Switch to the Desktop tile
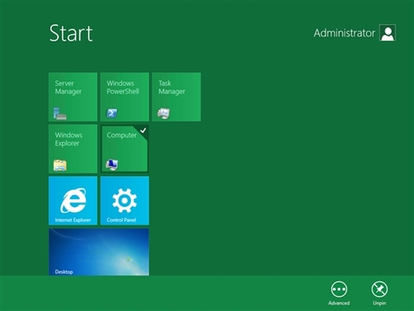The width and height of the screenshot is (414, 311). [99, 252]
